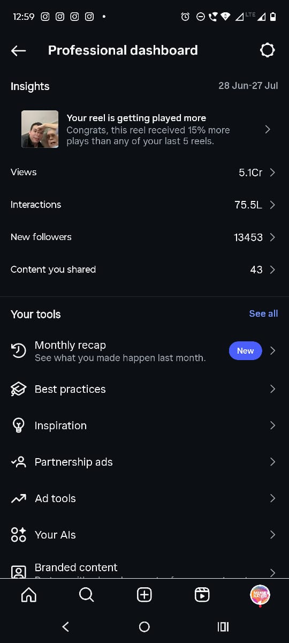
Task: Expand the Interactions 75.5L chevron
Action: 272,205
